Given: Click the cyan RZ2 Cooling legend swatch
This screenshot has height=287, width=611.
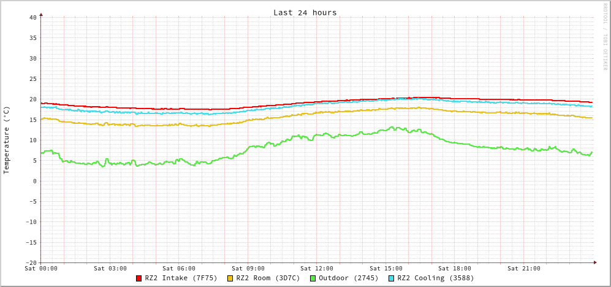Looking at the screenshot, I should 392,278.
